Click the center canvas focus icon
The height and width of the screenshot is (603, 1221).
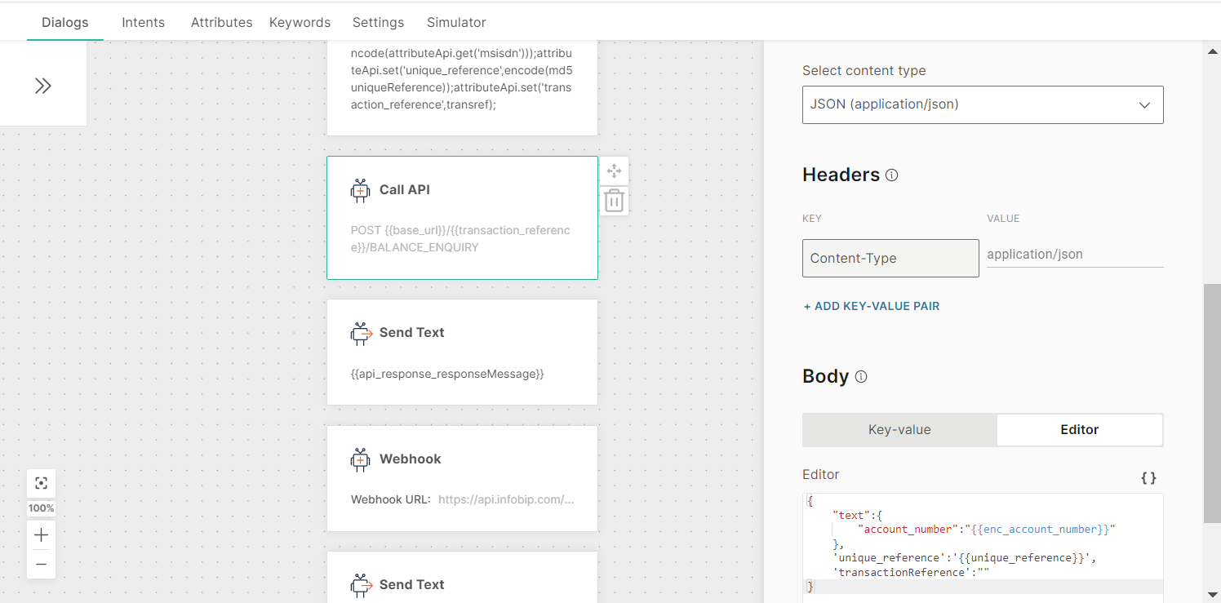click(x=41, y=483)
